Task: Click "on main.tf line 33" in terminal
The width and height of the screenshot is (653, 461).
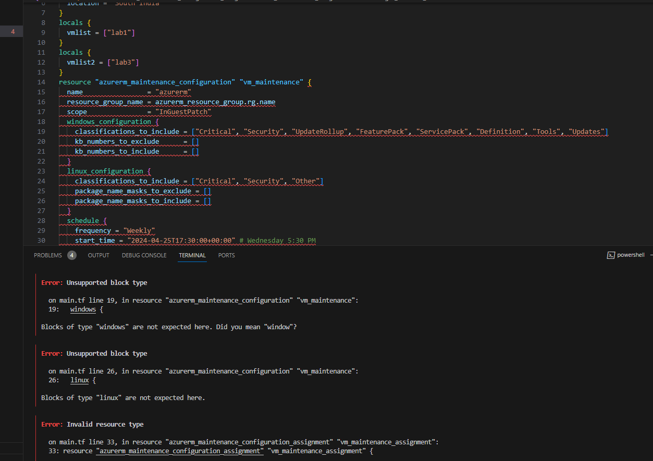Action: pos(81,442)
